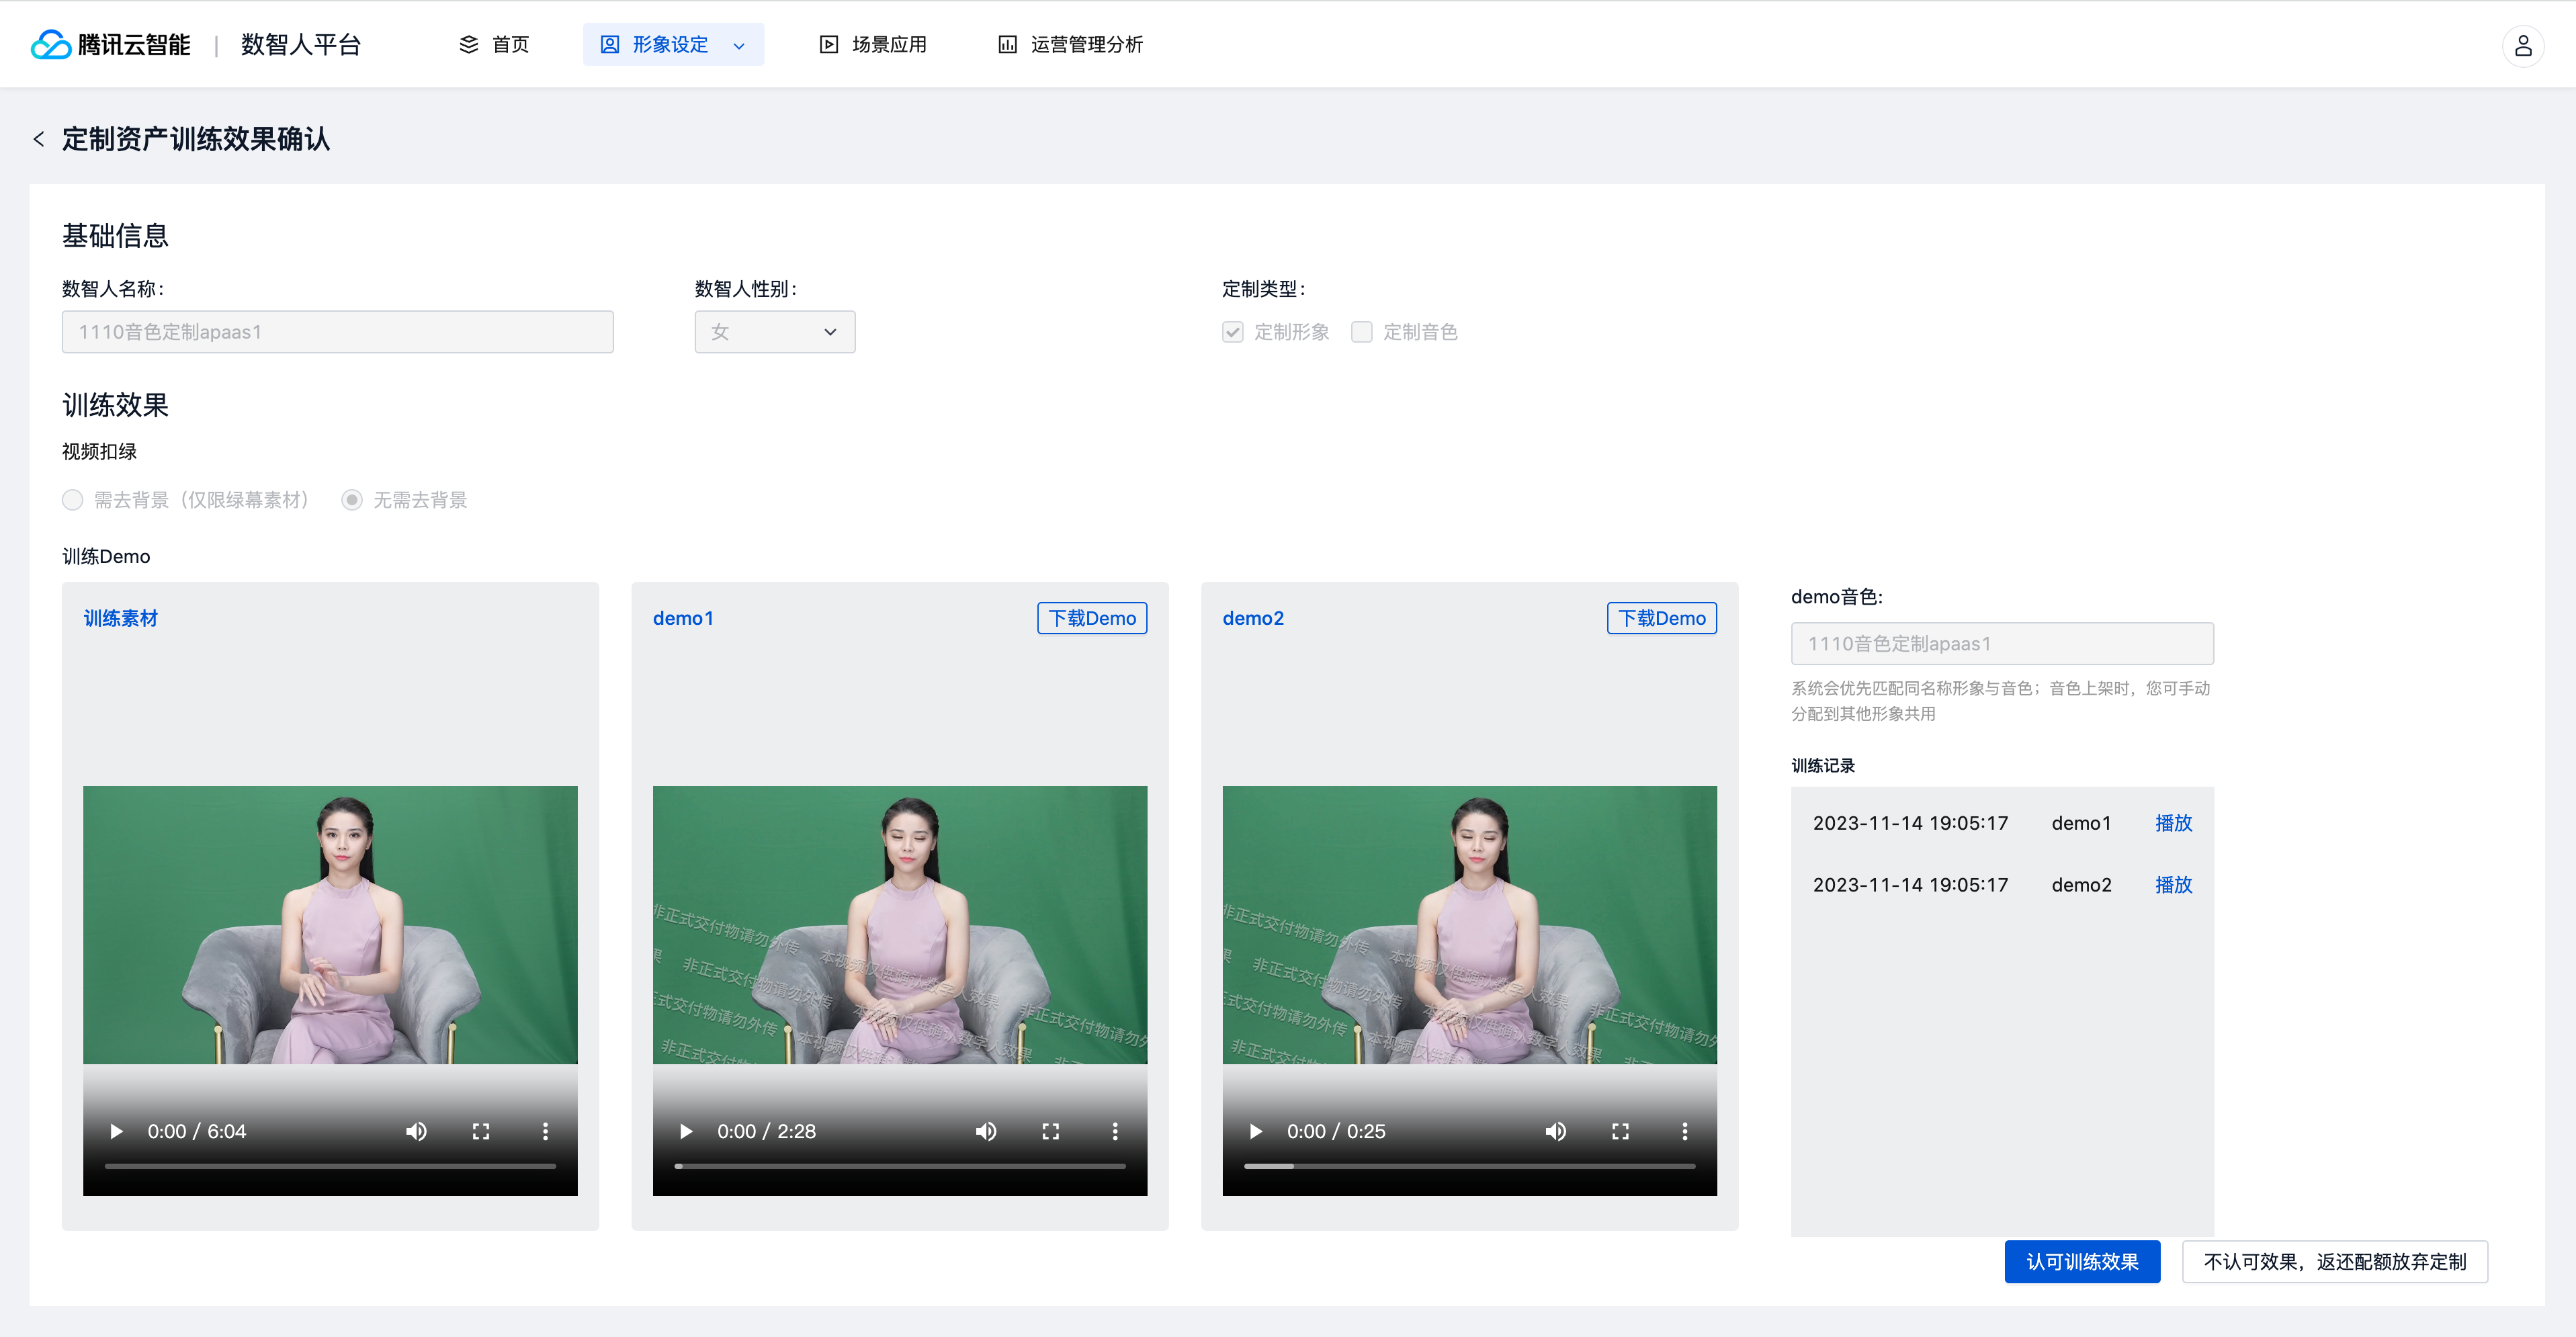Viewport: 2576px width, 1337px height.
Task: Enter fullscreen on demo2 video
Action: 1620,1131
